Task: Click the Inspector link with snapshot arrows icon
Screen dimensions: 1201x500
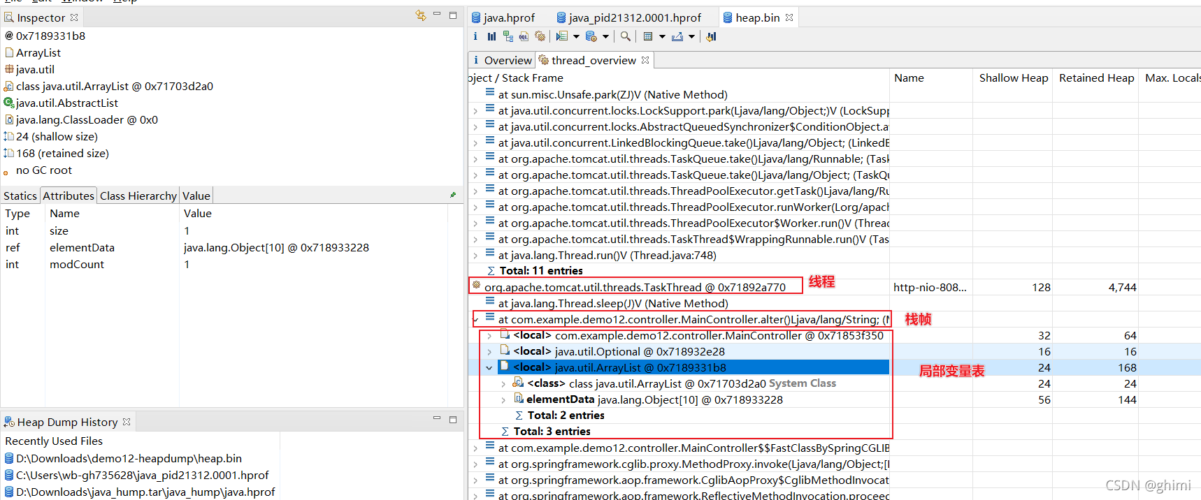Action: 420,15
